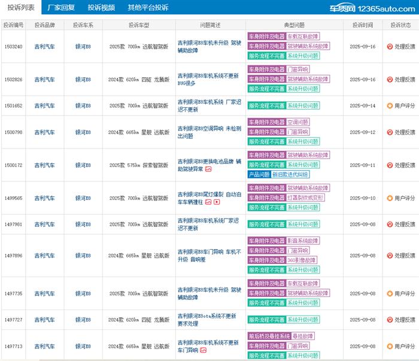Switch to the 厂家回复 tab
This screenshot has height=361, width=419.
(x=60, y=8)
